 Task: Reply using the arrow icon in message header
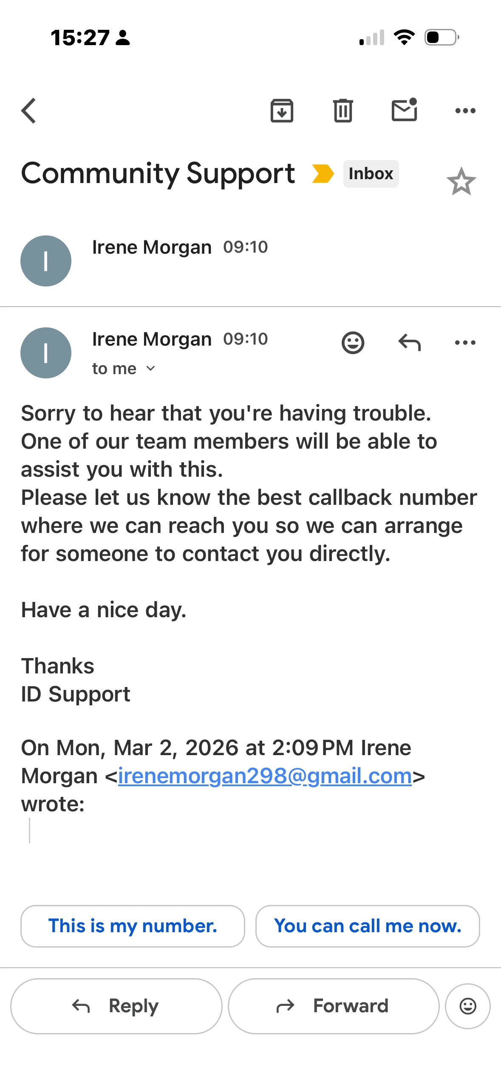pos(409,343)
